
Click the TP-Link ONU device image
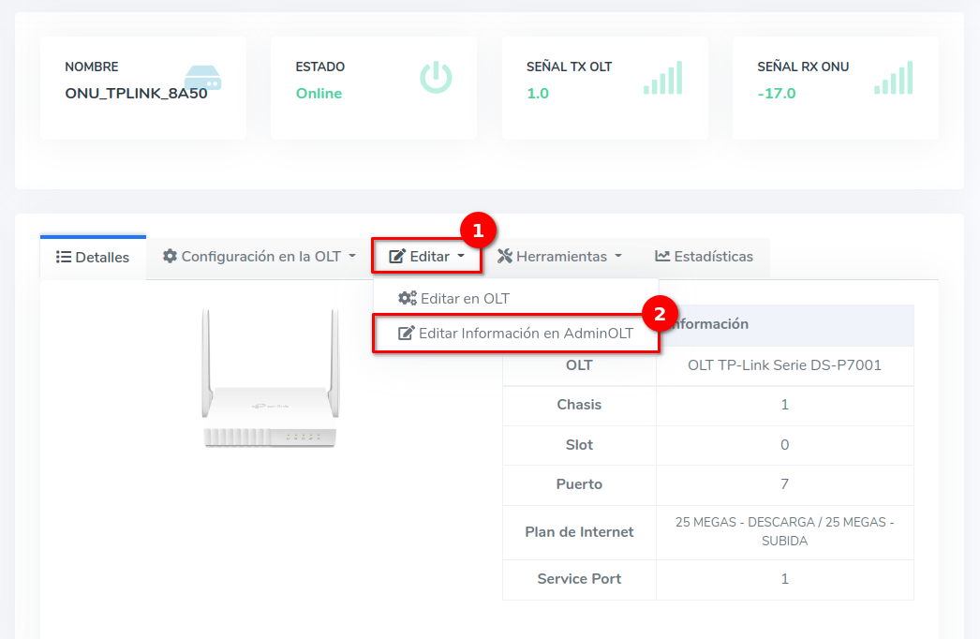(x=270, y=379)
